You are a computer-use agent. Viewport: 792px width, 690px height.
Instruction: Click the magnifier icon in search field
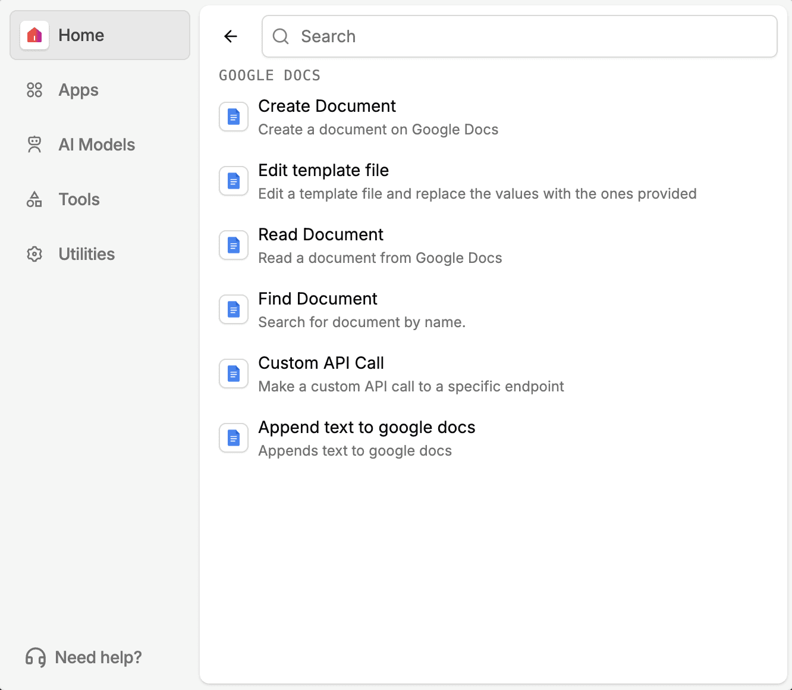pos(281,36)
